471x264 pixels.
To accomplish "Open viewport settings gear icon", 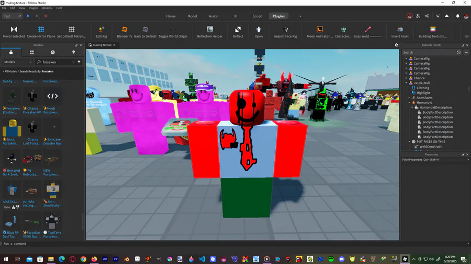I will tap(397, 45).
